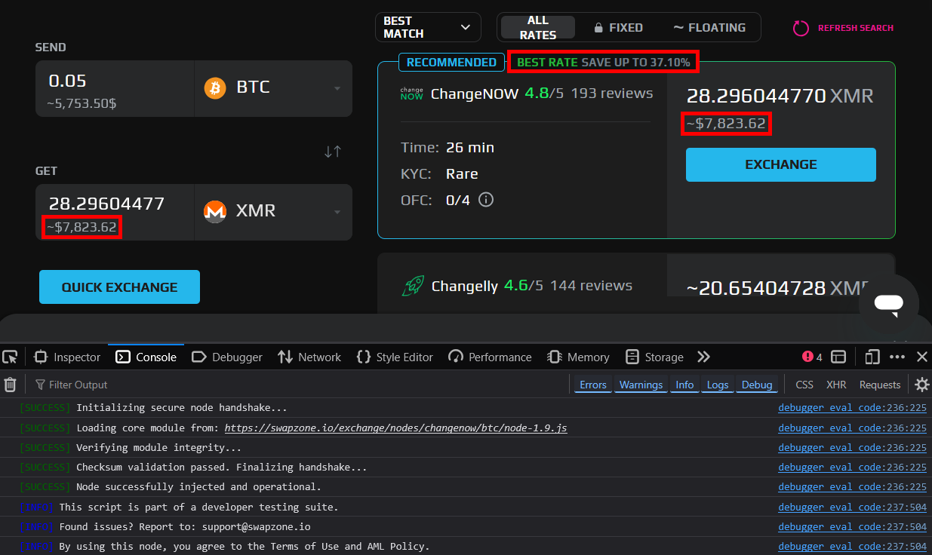Open the Best Match sort dropdown
This screenshot has width=932, height=555.
(x=427, y=28)
